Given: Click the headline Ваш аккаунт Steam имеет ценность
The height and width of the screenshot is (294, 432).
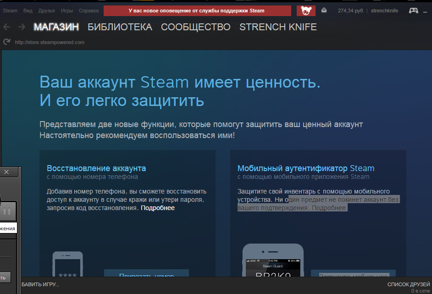Looking at the screenshot, I should [180, 82].
